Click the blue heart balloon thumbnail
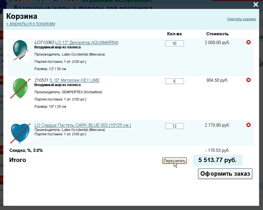 tap(21, 133)
